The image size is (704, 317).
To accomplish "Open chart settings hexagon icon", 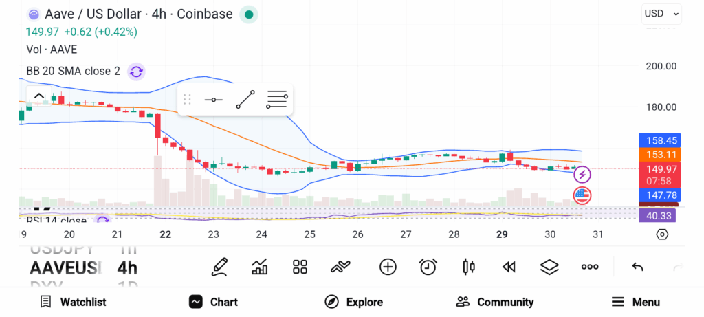I will click(662, 234).
